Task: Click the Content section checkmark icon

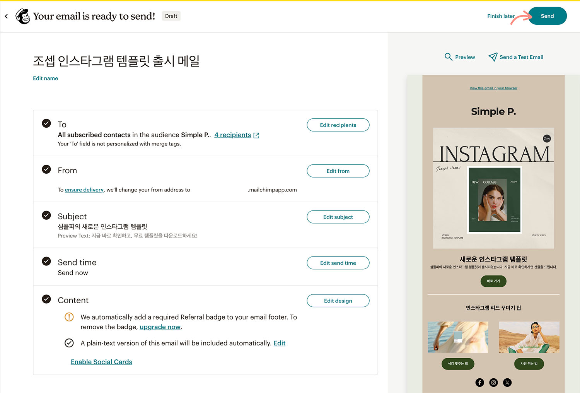Action: 46,299
